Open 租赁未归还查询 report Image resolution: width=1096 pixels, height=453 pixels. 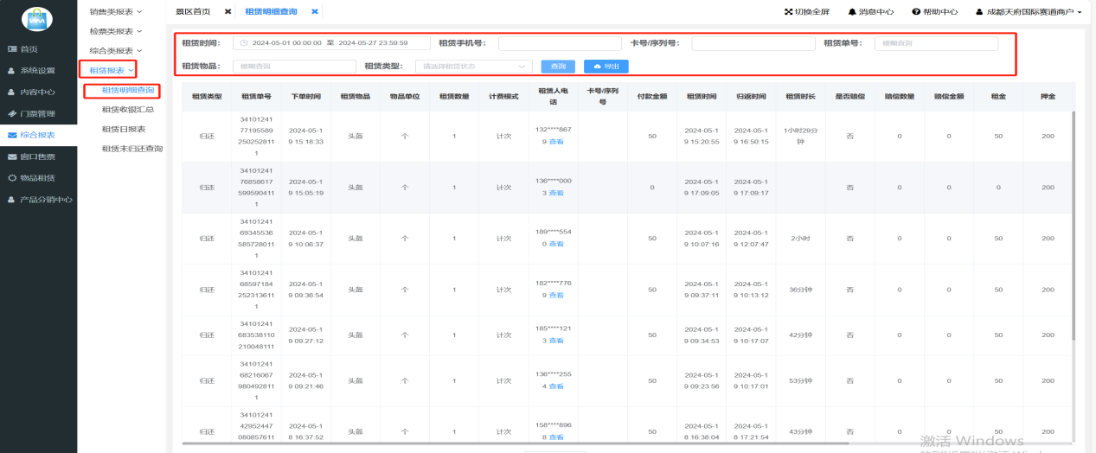(131, 149)
